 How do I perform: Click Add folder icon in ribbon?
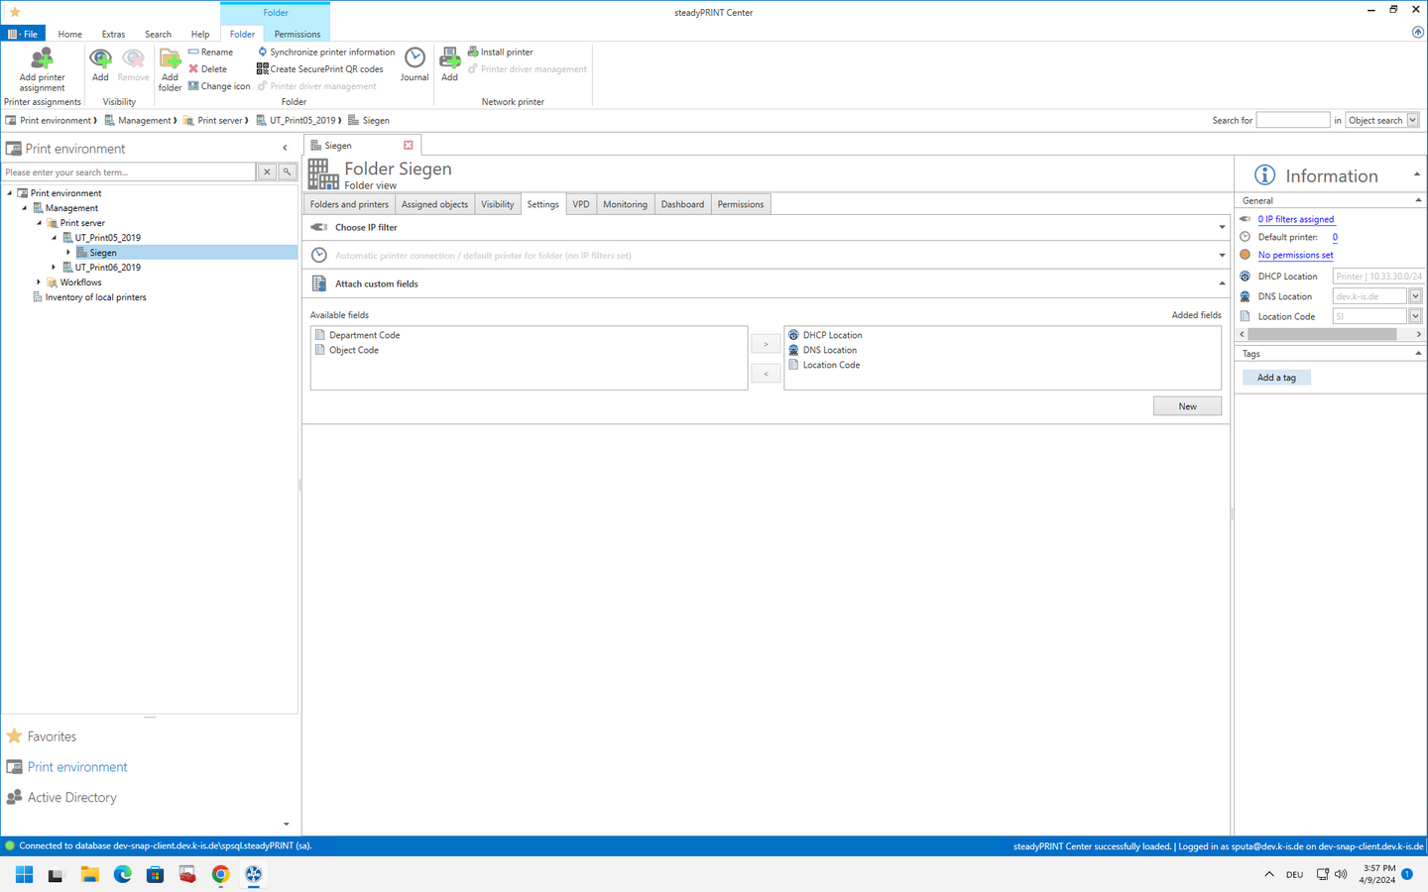coord(170,58)
